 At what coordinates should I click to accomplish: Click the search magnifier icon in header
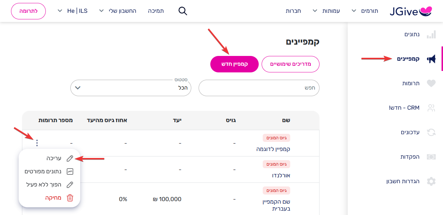182,11
